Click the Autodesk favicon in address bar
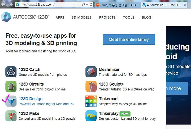The height and width of the screenshot is (129, 191). [18, 5]
